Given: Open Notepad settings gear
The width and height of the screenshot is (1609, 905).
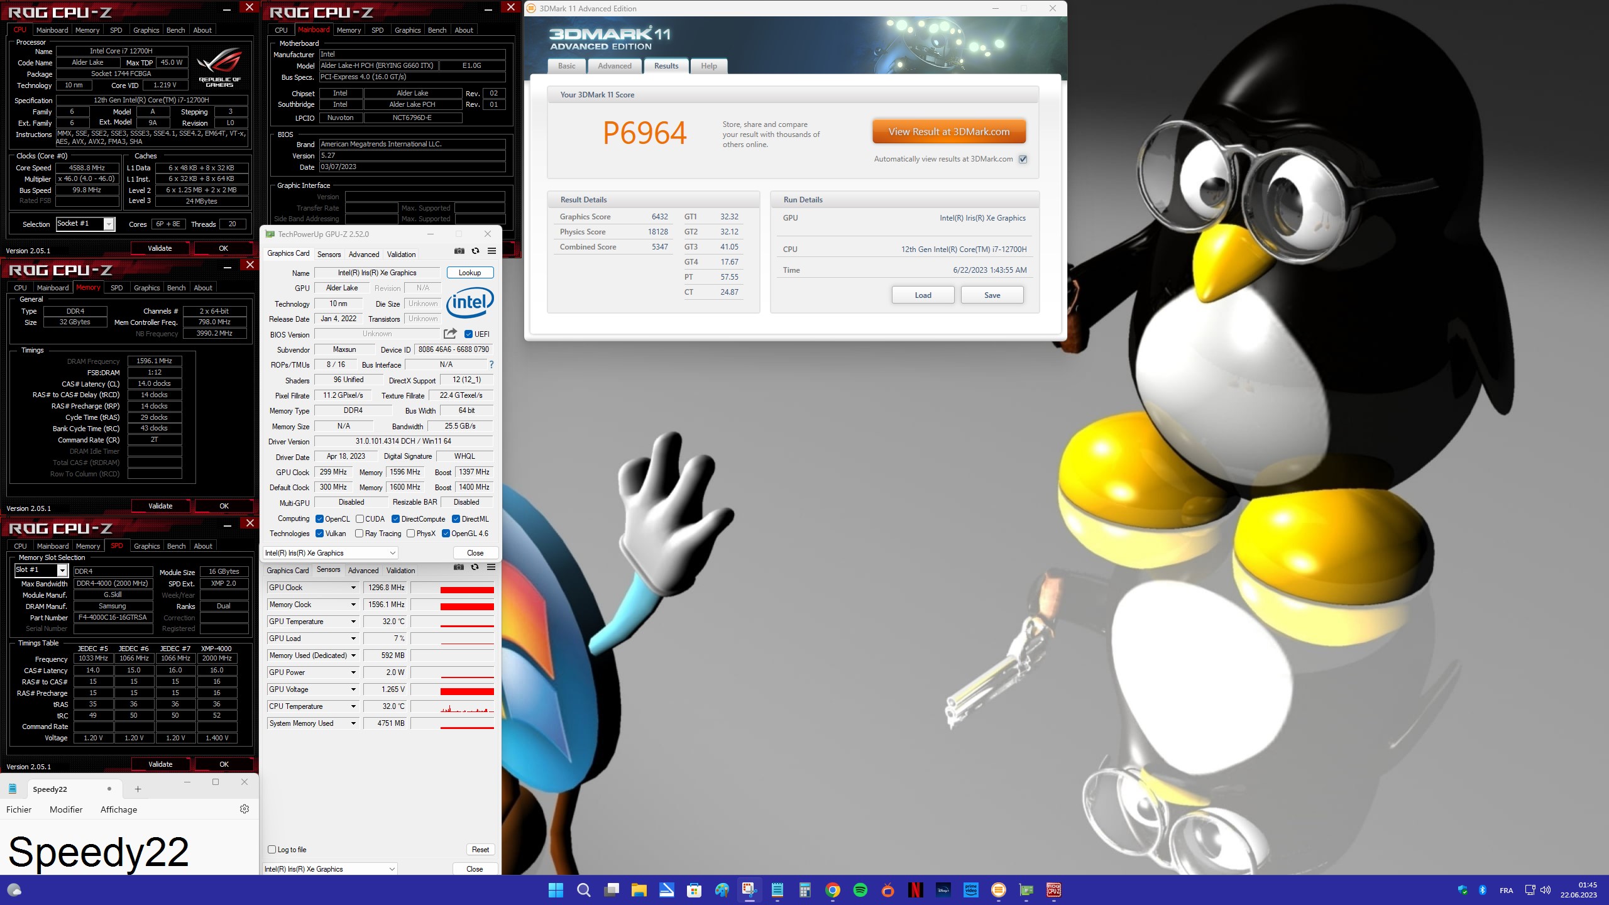Looking at the screenshot, I should (x=244, y=809).
